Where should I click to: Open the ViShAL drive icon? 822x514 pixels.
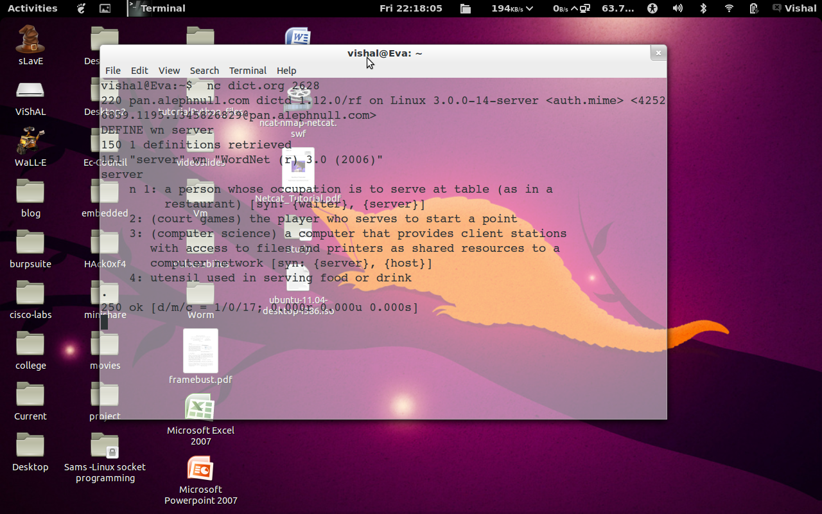(30, 90)
